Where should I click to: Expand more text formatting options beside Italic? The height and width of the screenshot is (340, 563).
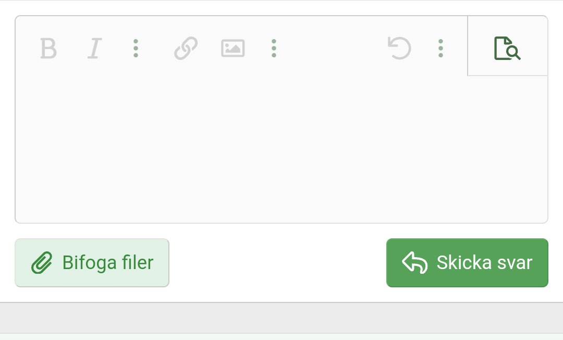(x=136, y=48)
